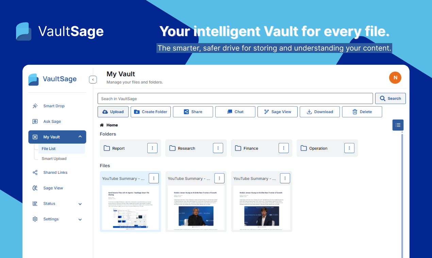Click the Home breadcrumb icon
Screen dimensions: 432x258
tap(102, 125)
